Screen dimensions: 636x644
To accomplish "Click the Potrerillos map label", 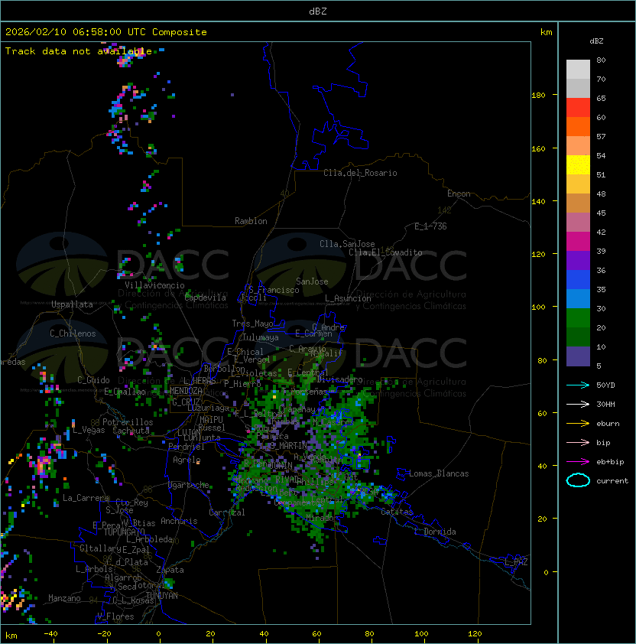I will [128, 422].
